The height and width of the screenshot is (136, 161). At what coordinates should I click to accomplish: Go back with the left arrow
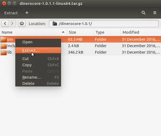[5, 23]
